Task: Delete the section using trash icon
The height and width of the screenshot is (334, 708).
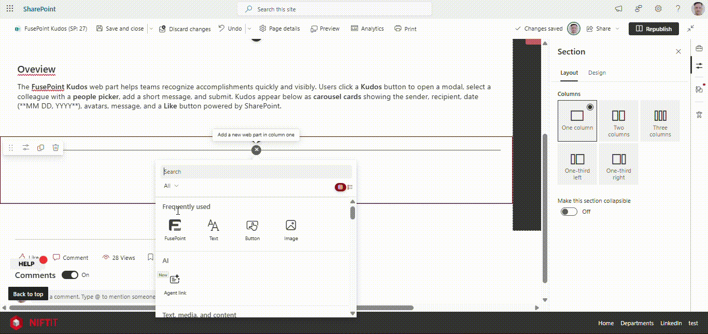Action: point(55,148)
